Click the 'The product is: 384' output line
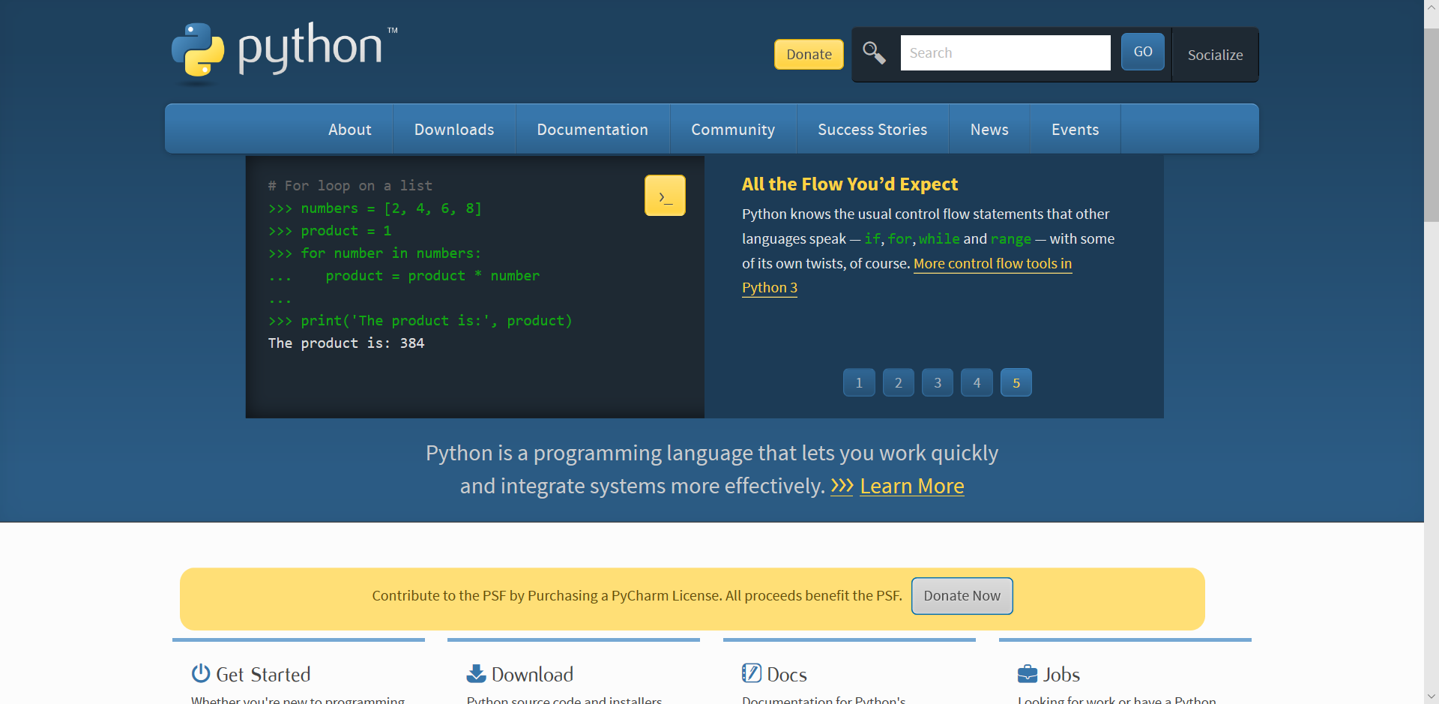The width and height of the screenshot is (1439, 704). pos(346,343)
